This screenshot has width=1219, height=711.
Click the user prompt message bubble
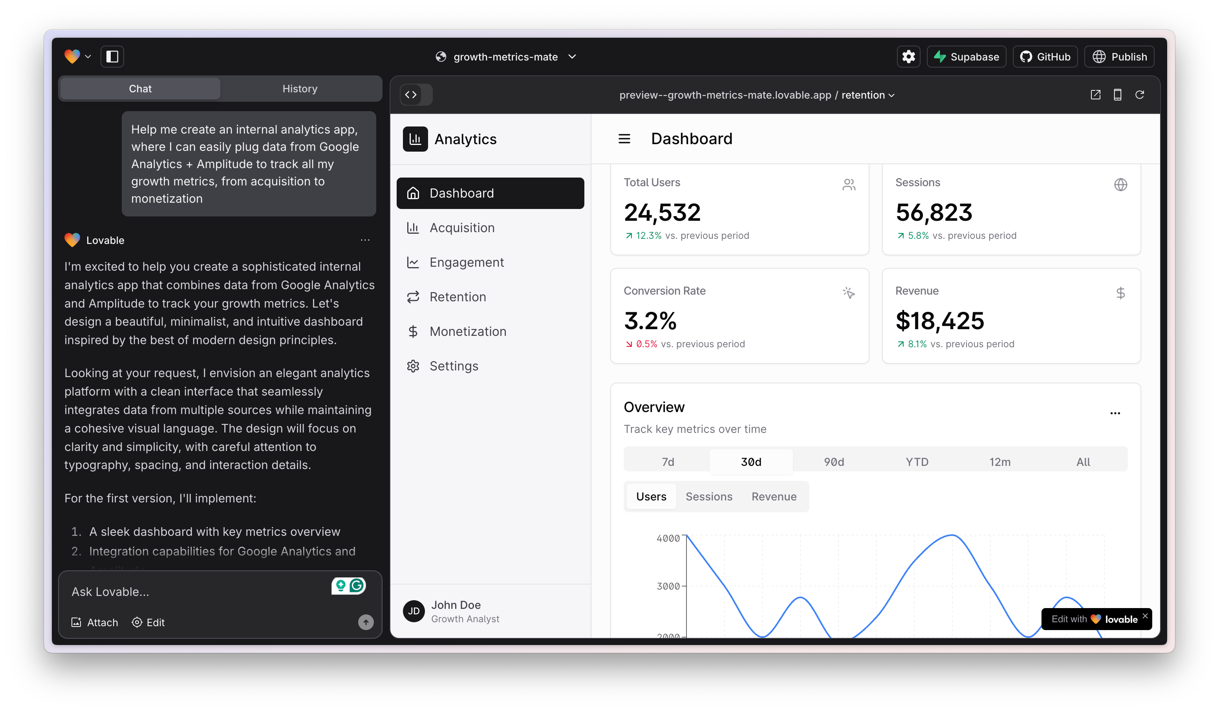click(249, 163)
